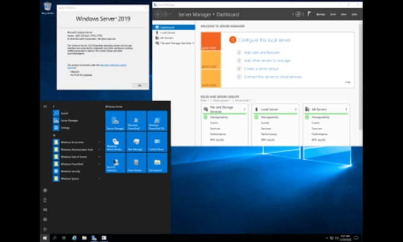Click the What's New tile
The height and width of the screenshot is (242, 403).
point(211,60)
